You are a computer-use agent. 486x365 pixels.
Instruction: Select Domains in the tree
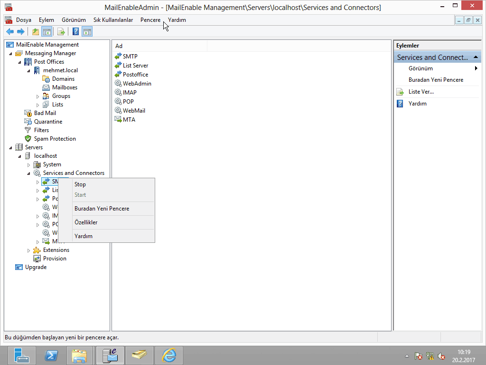click(x=63, y=79)
